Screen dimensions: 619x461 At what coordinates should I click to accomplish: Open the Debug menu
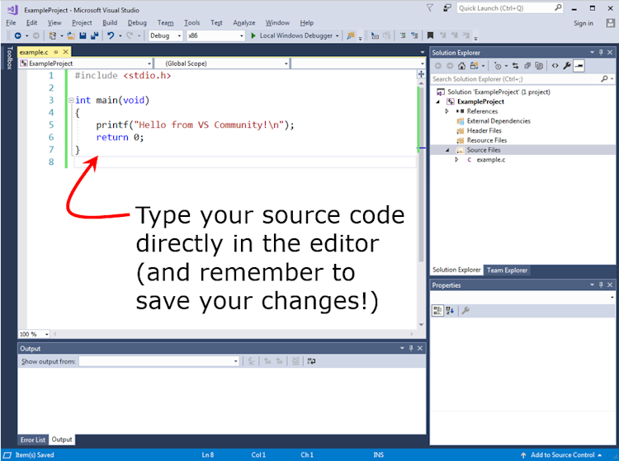coord(137,23)
